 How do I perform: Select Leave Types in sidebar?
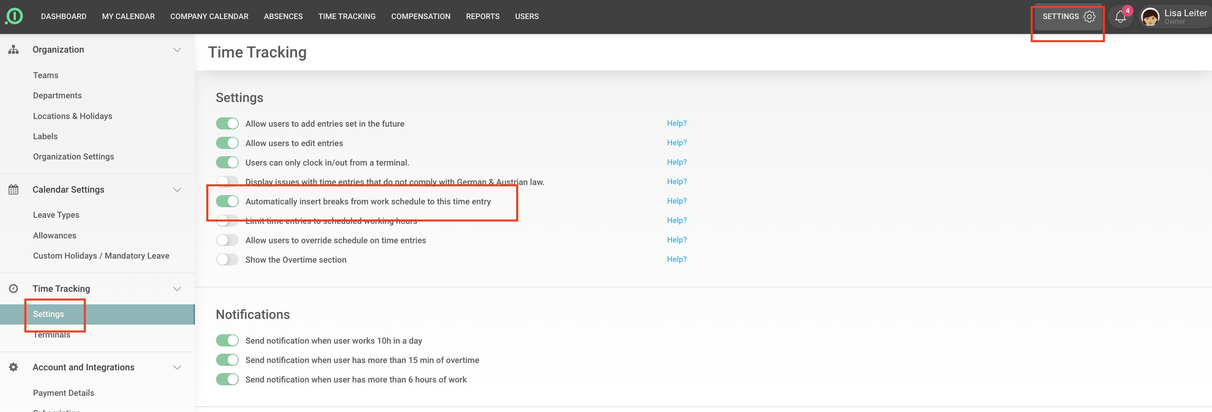pos(56,215)
